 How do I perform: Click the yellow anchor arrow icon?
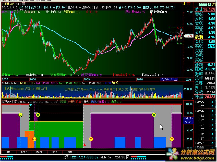pos(184,4)
